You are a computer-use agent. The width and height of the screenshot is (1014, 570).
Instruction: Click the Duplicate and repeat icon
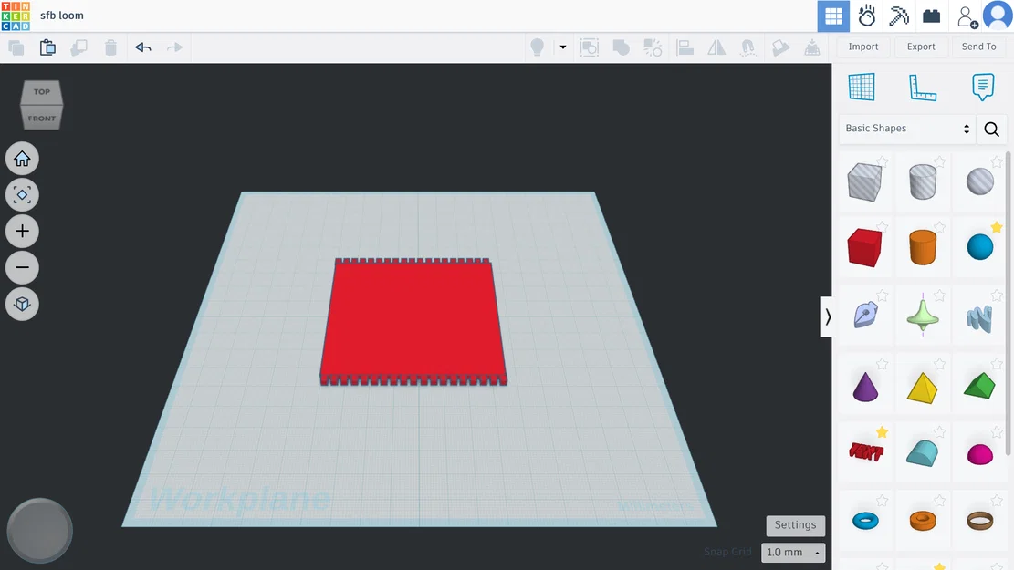(78, 47)
